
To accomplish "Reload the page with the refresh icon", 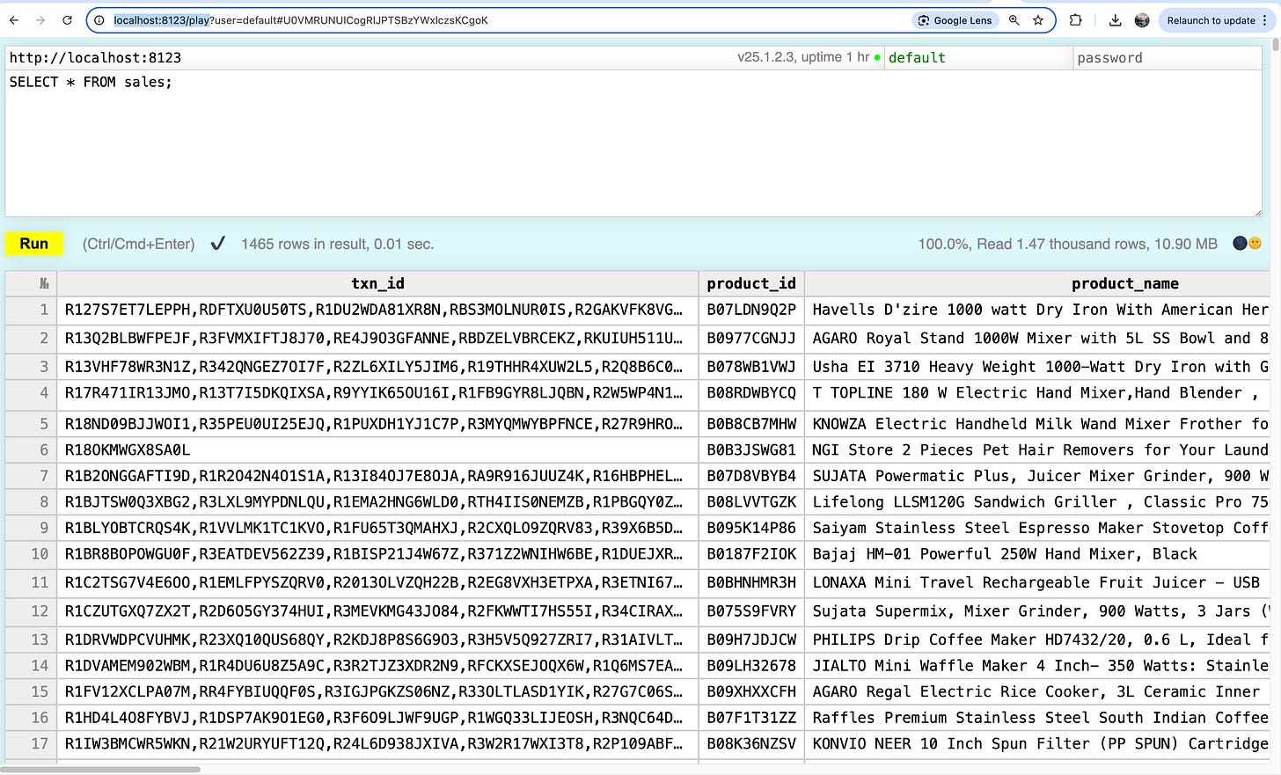I will (67, 20).
